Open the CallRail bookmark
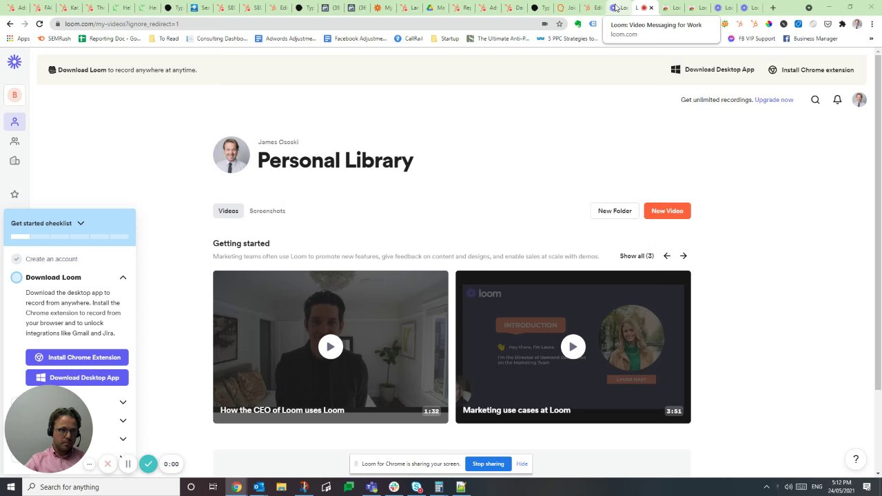Viewport: 882px width, 496px height. [x=409, y=39]
